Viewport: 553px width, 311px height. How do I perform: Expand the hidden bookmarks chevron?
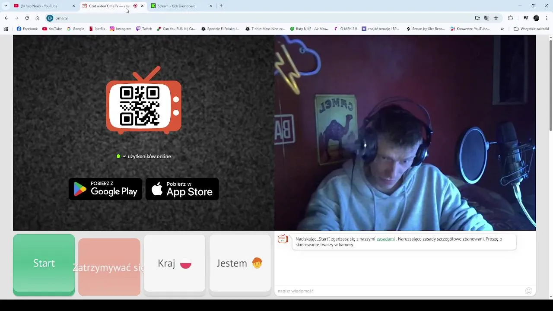tap(502, 29)
